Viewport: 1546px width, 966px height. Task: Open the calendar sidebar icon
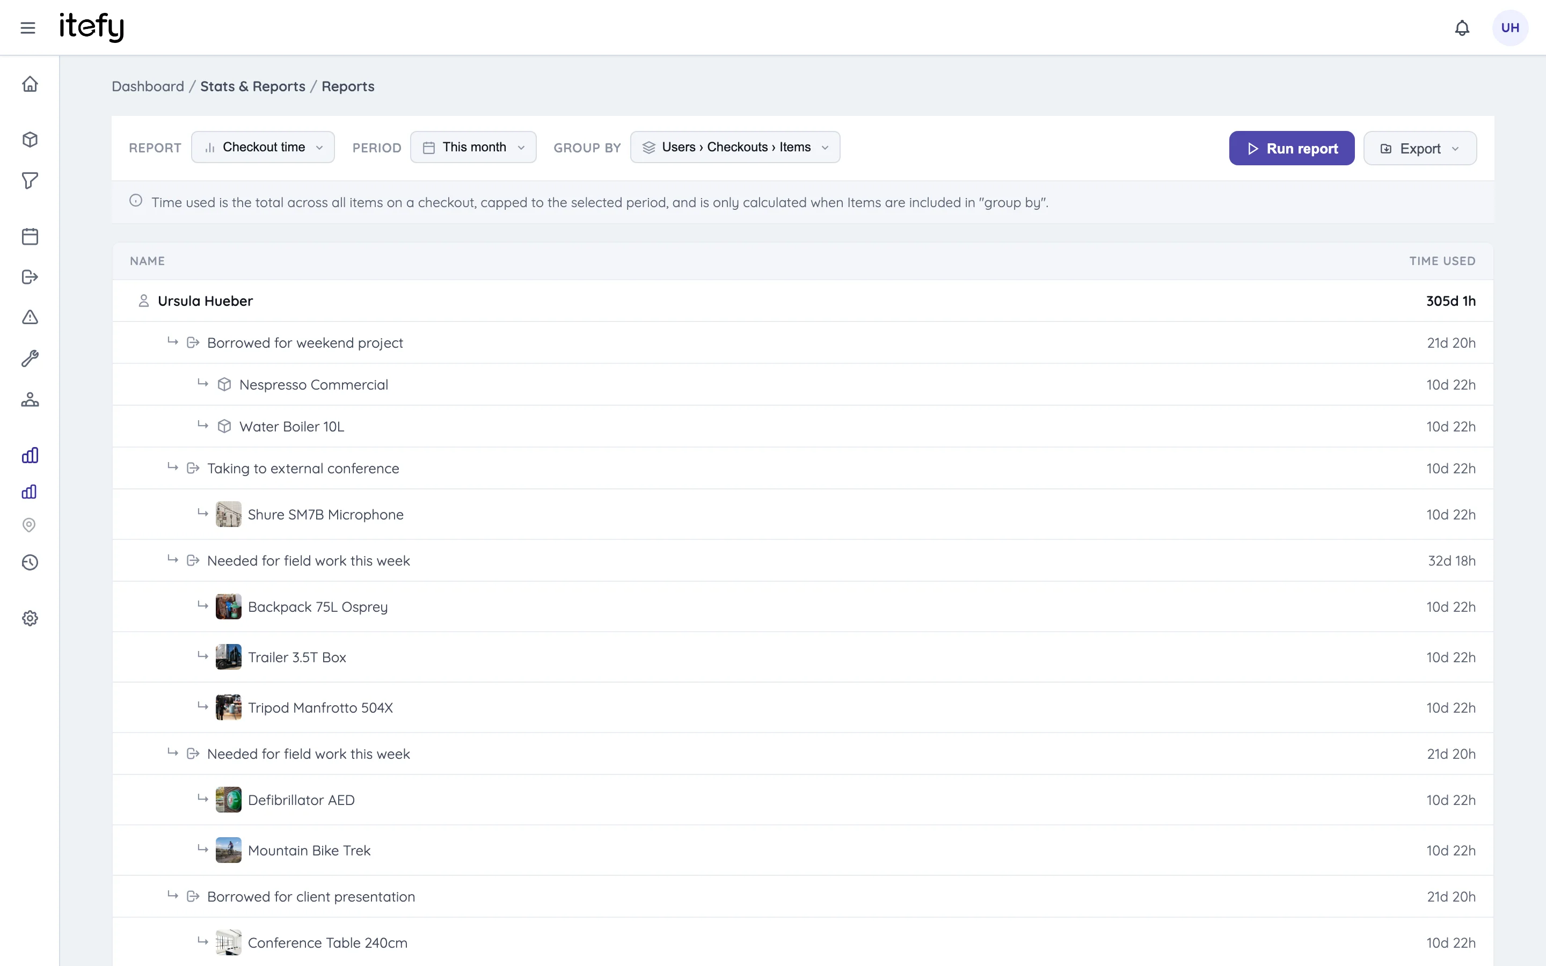pyautogui.click(x=30, y=236)
